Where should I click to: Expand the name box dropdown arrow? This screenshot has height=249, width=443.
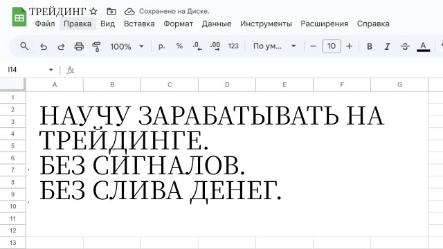51,70
